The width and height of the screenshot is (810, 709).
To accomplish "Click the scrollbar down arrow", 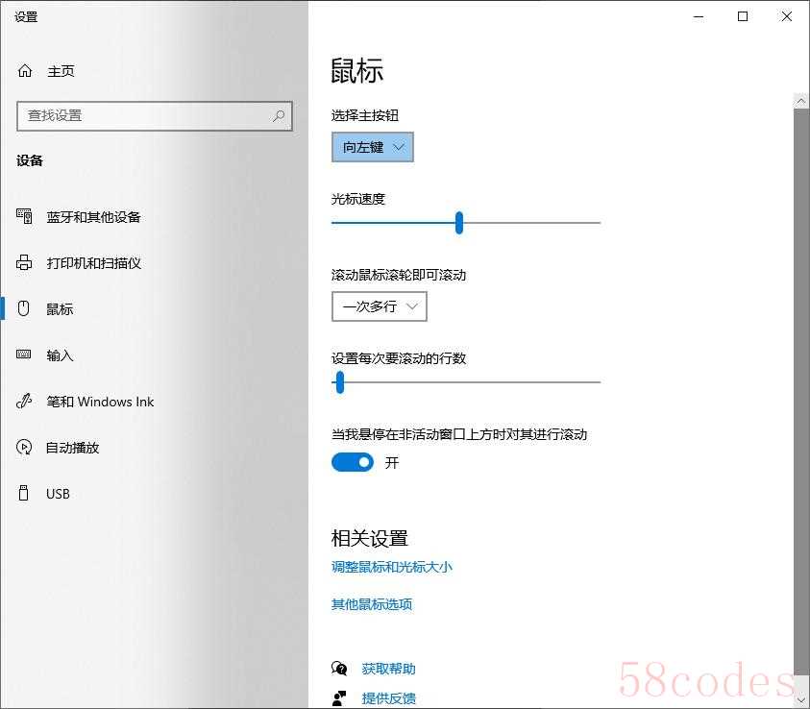I will 800,700.
